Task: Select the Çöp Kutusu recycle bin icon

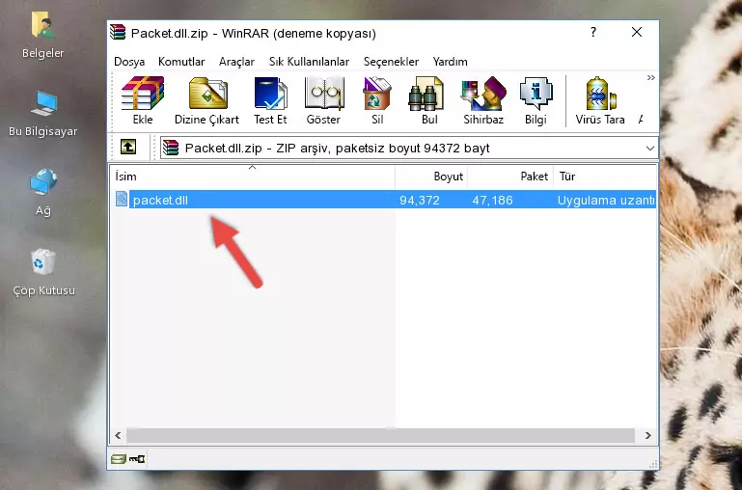Action: point(43,272)
